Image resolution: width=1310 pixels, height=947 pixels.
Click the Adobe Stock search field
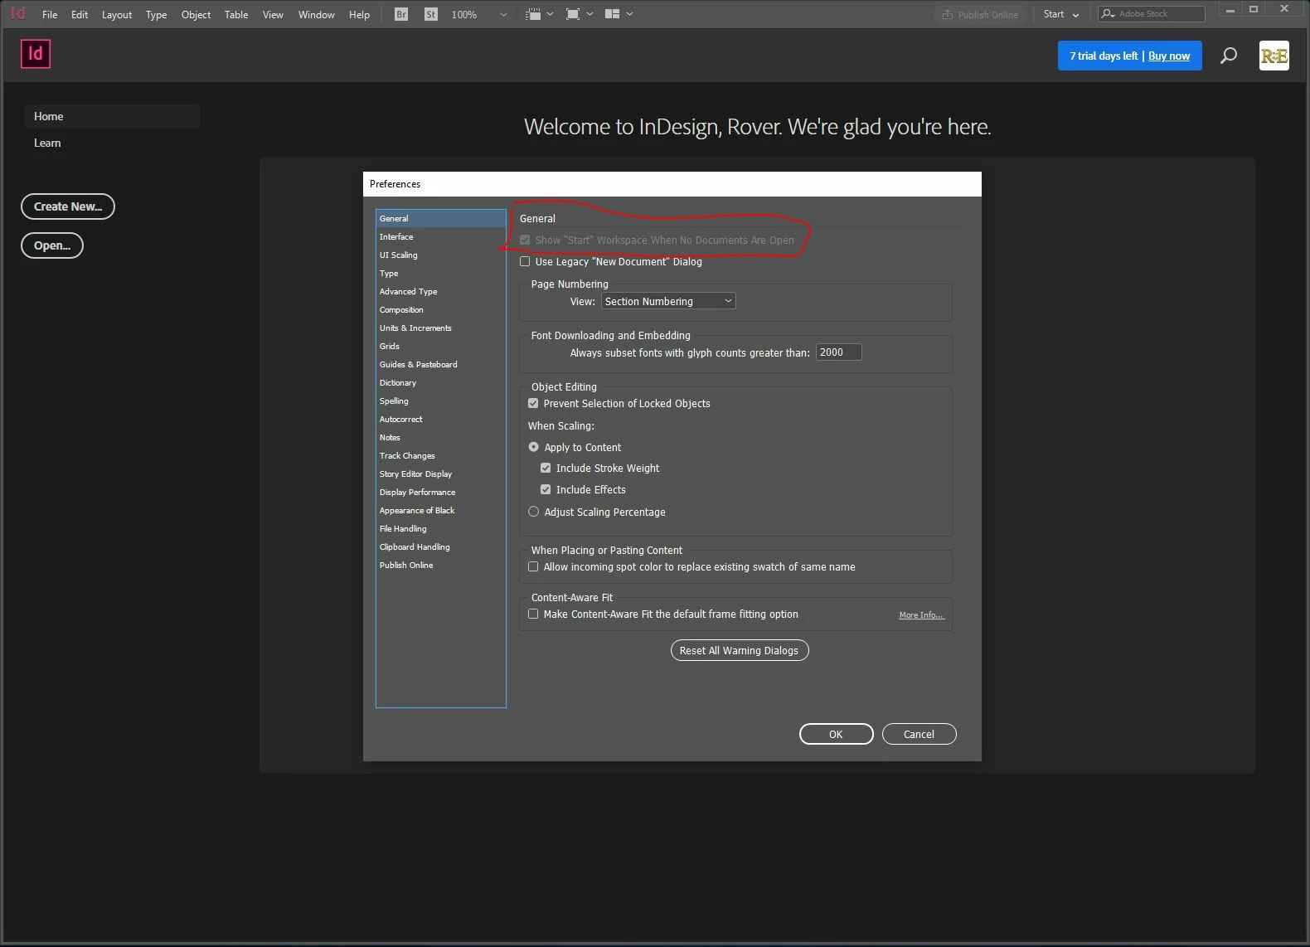[x=1151, y=14]
